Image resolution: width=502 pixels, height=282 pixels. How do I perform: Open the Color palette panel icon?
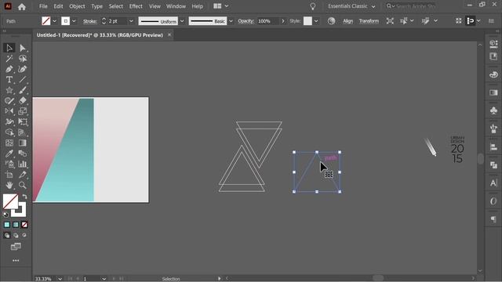pos(493,74)
